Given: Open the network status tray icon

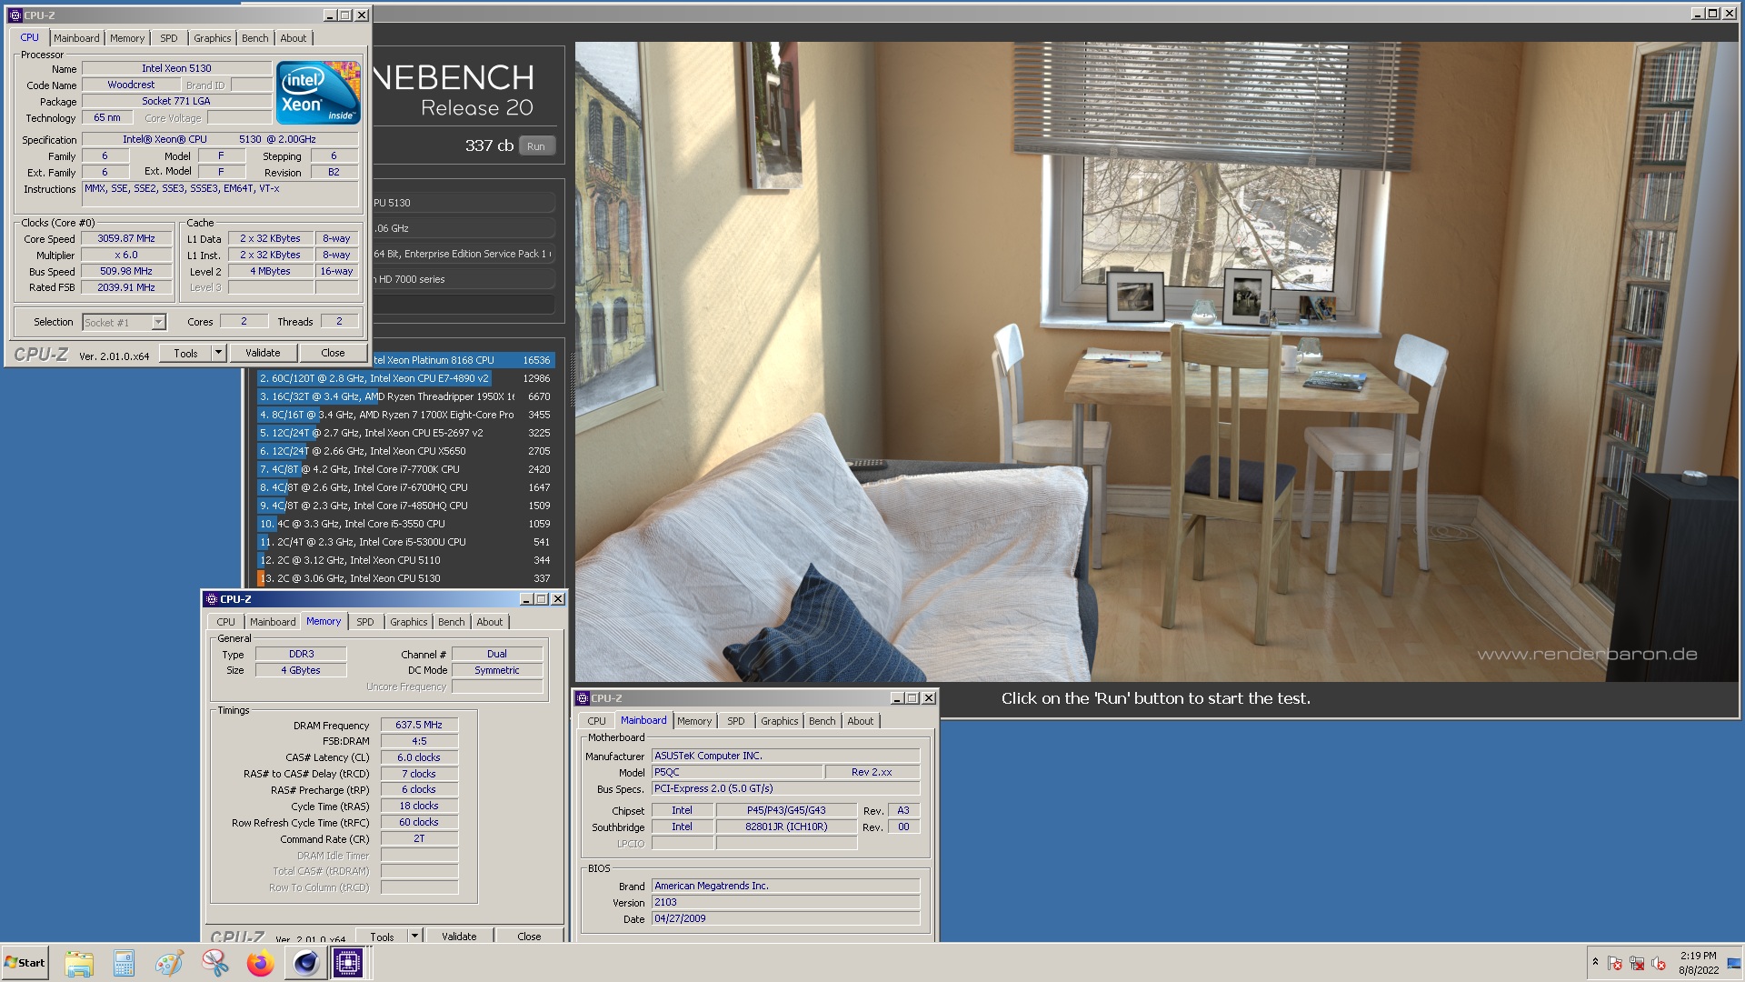Looking at the screenshot, I should 1637,963.
